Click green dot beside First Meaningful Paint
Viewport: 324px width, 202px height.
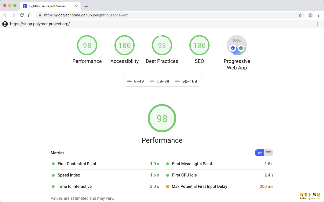(x=168, y=164)
